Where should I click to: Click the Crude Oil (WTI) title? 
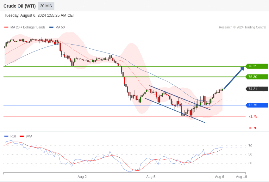20,6
